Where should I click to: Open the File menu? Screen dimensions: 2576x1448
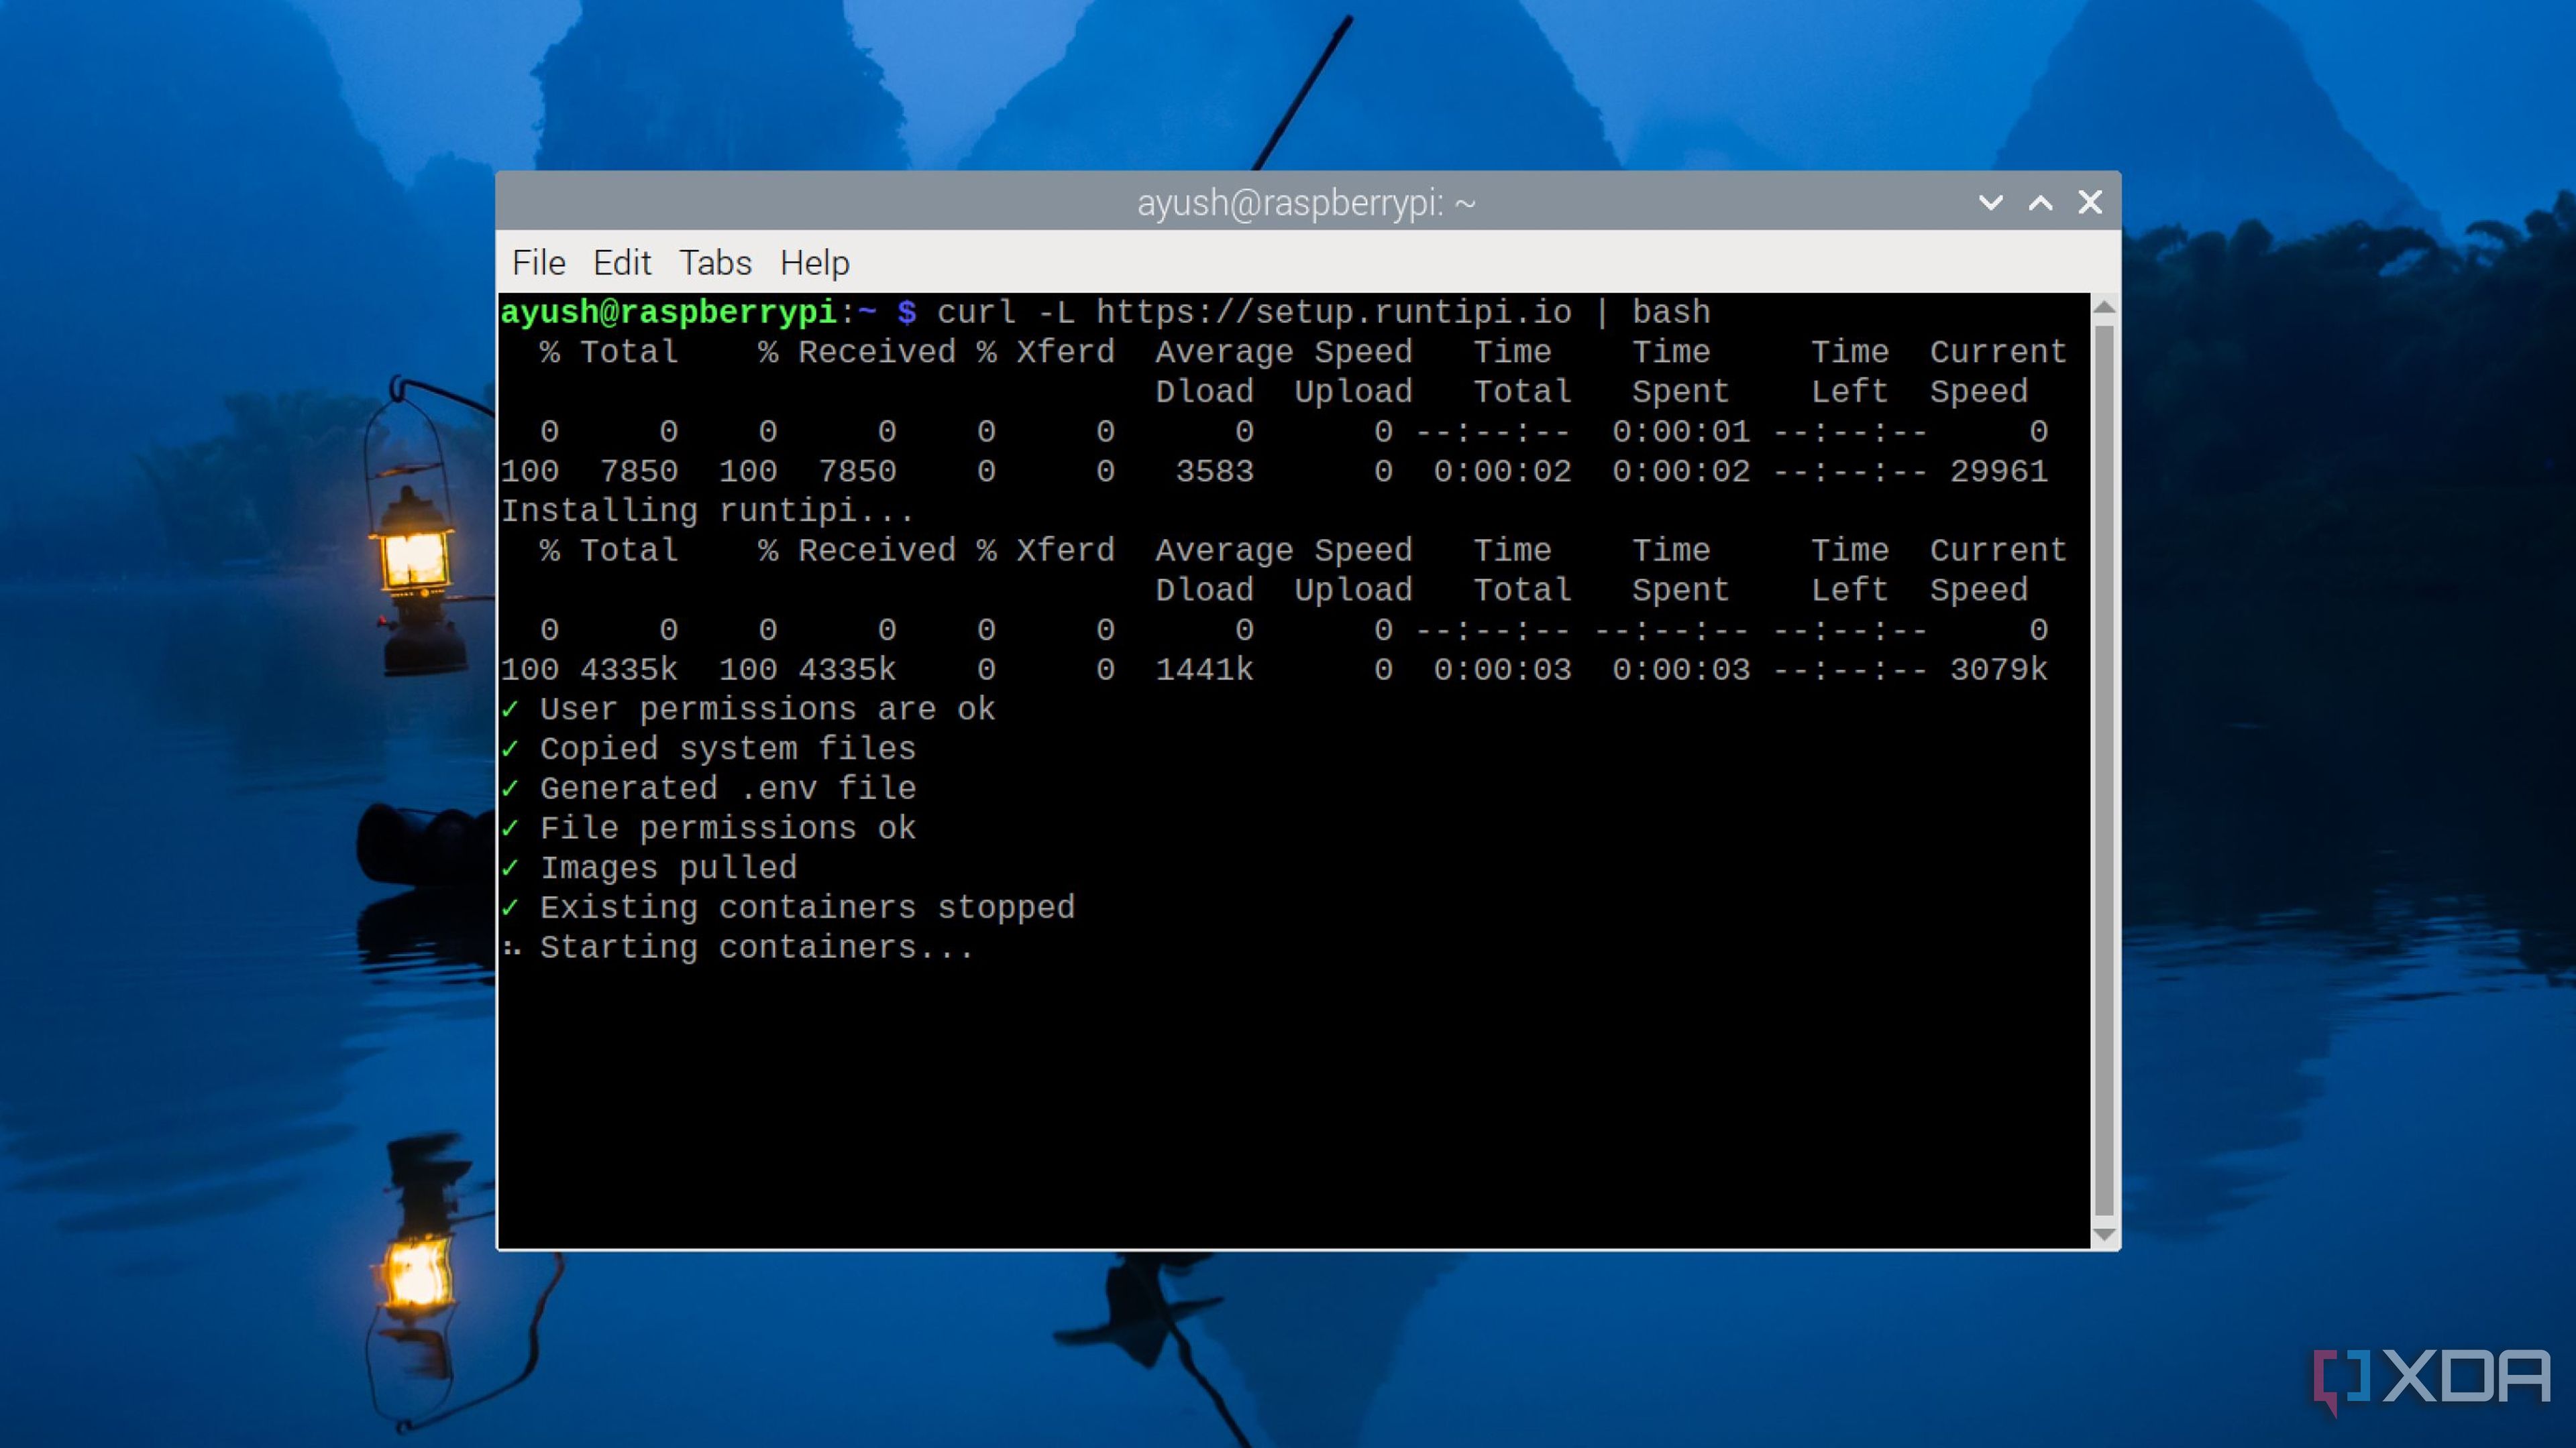(x=538, y=263)
